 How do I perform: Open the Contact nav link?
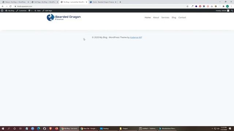[182, 17]
